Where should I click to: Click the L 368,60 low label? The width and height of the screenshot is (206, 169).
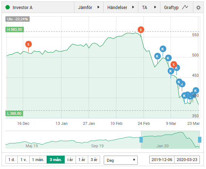click(14, 113)
